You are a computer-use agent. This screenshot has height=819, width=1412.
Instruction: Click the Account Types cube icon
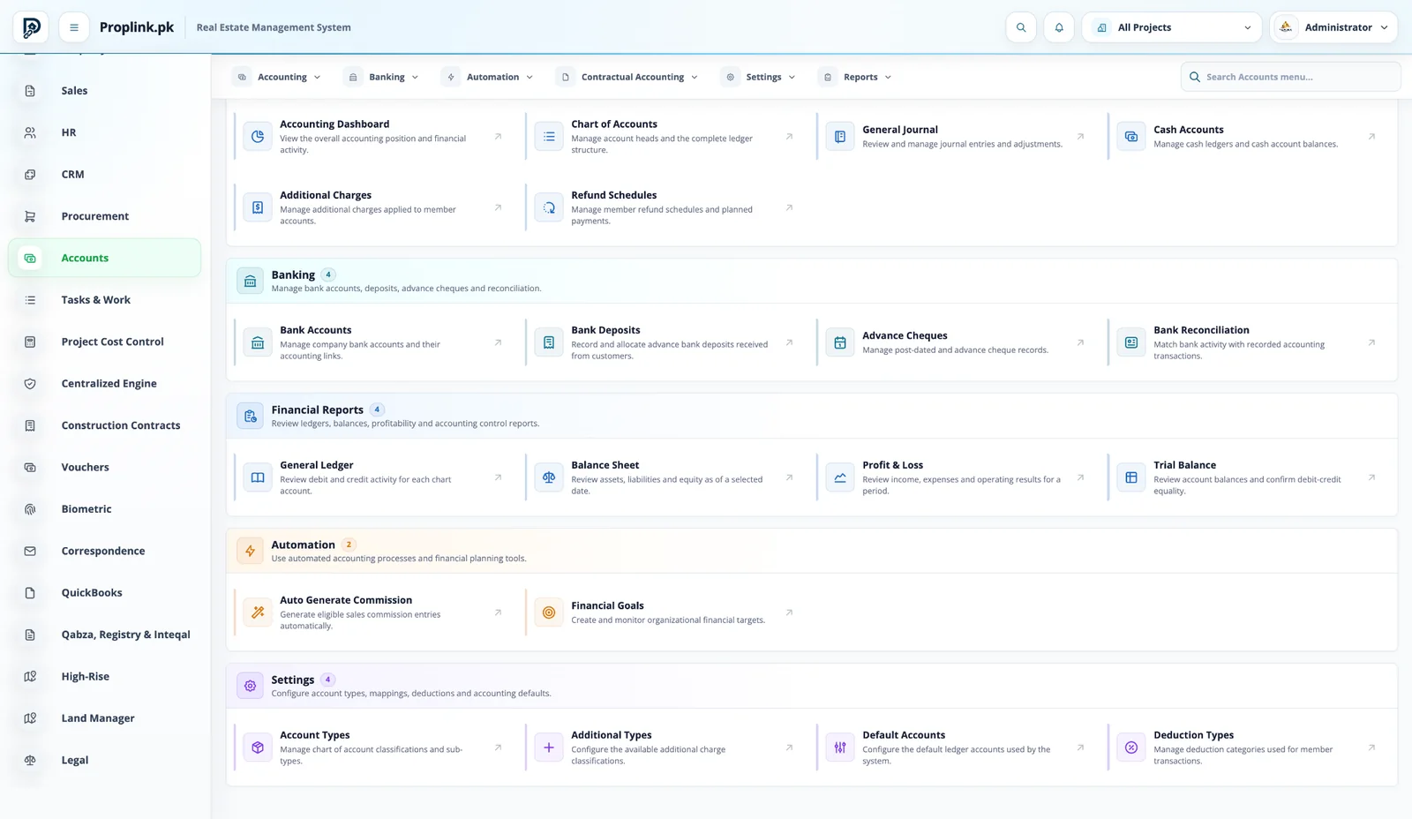click(258, 748)
